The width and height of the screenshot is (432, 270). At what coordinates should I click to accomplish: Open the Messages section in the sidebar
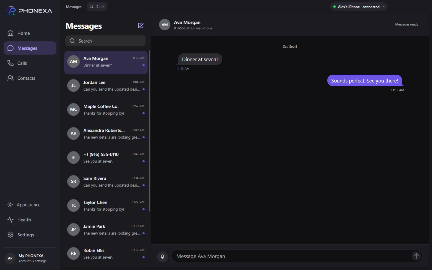pos(30,48)
